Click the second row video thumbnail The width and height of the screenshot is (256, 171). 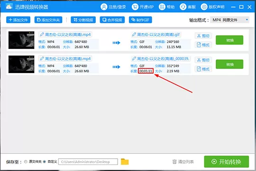click(21, 64)
